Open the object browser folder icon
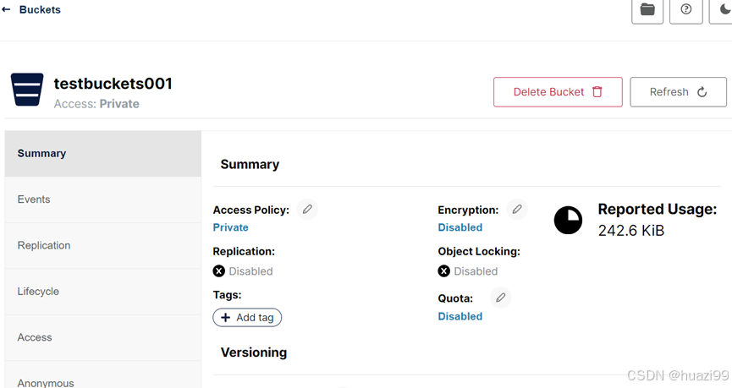 pyautogui.click(x=647, y=10)
